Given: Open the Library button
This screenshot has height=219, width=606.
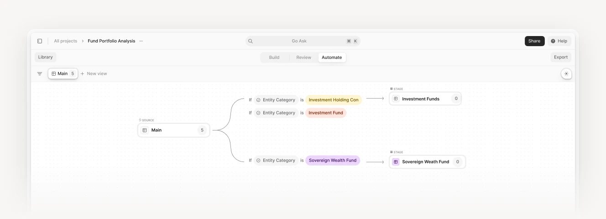Looking at the screenshot, I should coord(45,57).
